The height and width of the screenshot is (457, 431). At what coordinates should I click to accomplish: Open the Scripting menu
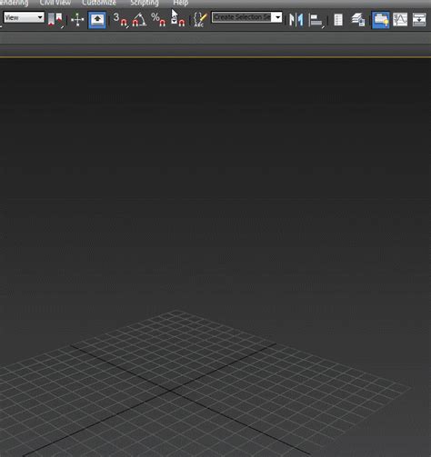[x=145, y=3]
